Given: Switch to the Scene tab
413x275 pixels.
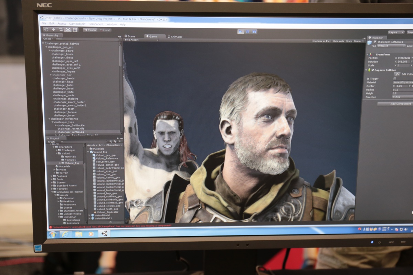Looking at the screenshot, I should click(130, 36).
